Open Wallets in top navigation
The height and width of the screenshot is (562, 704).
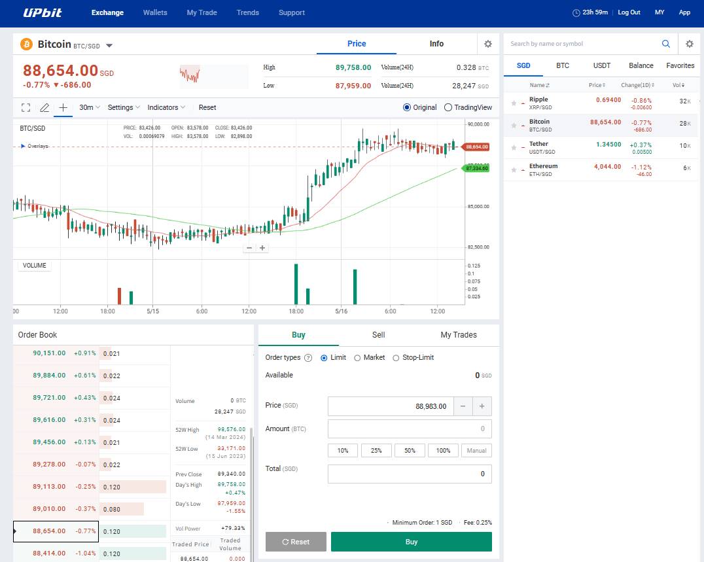pyautogui.click(x=155, y=12)
